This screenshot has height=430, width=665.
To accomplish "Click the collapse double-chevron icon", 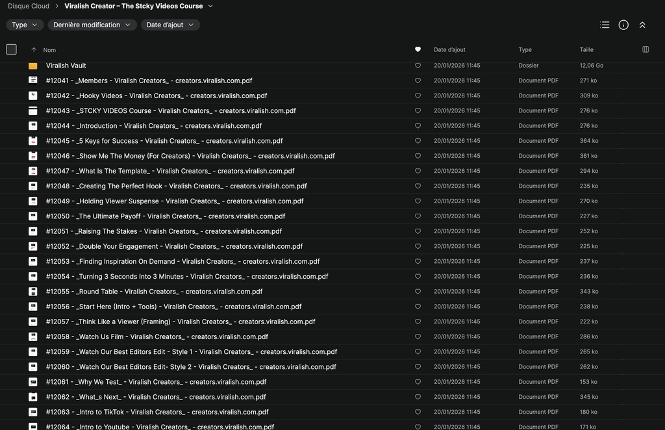I will pos(642,25).
